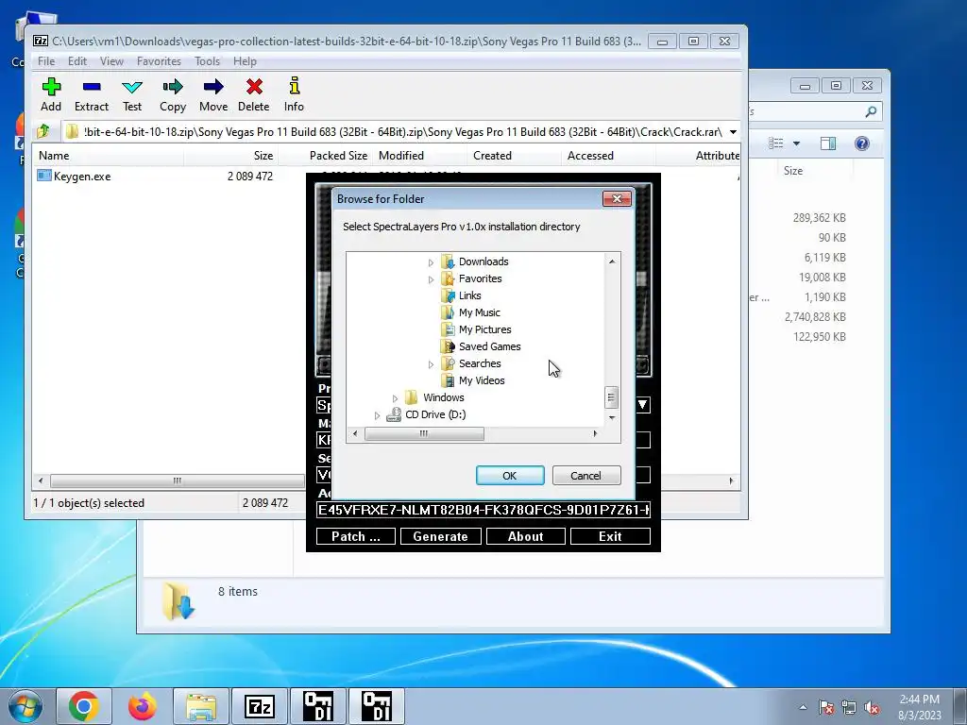Select the Favorites folder in the tree
Screen dimensions: 967x725
pos(481,278)
